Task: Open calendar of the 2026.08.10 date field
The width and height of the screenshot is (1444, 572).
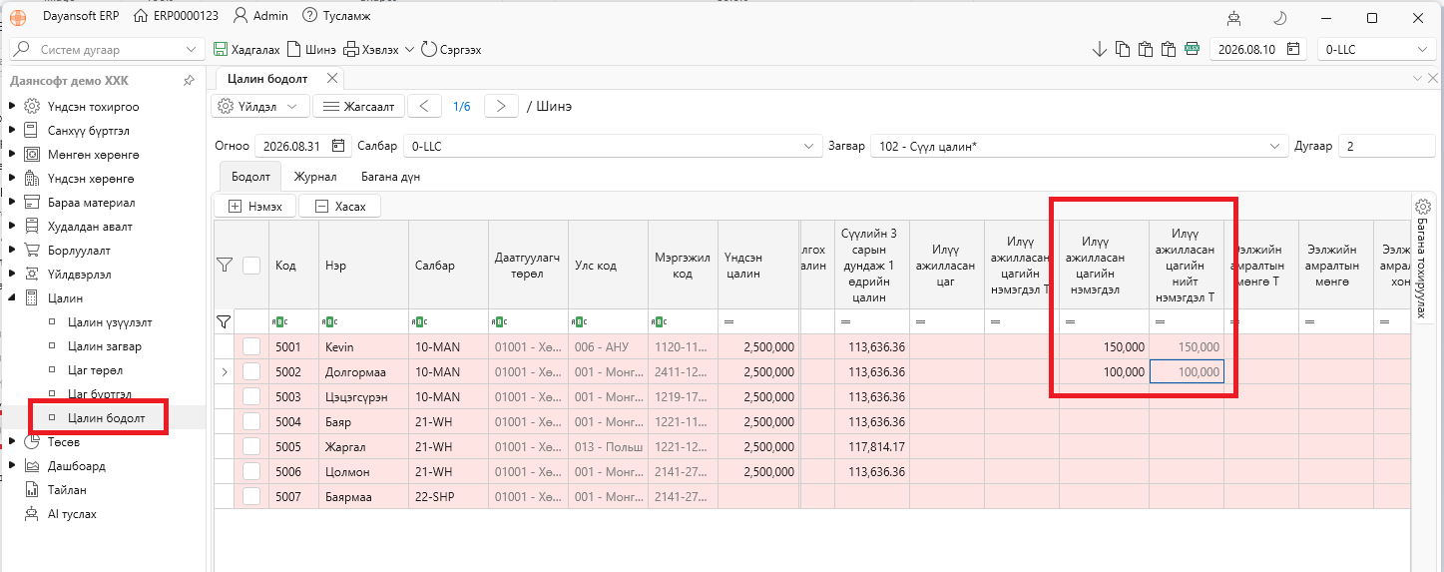Action: click(x=1293, y=49)
